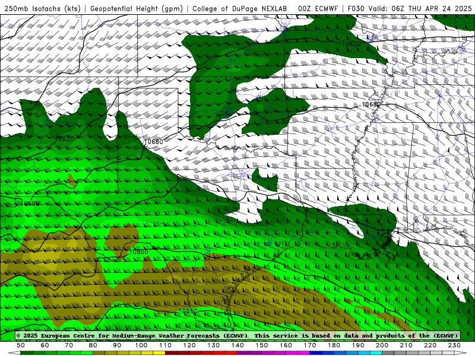Click the '© 2025 European Centre' copyright text
The width and height of the screenshot is (475, 356).
coord(56,335)
